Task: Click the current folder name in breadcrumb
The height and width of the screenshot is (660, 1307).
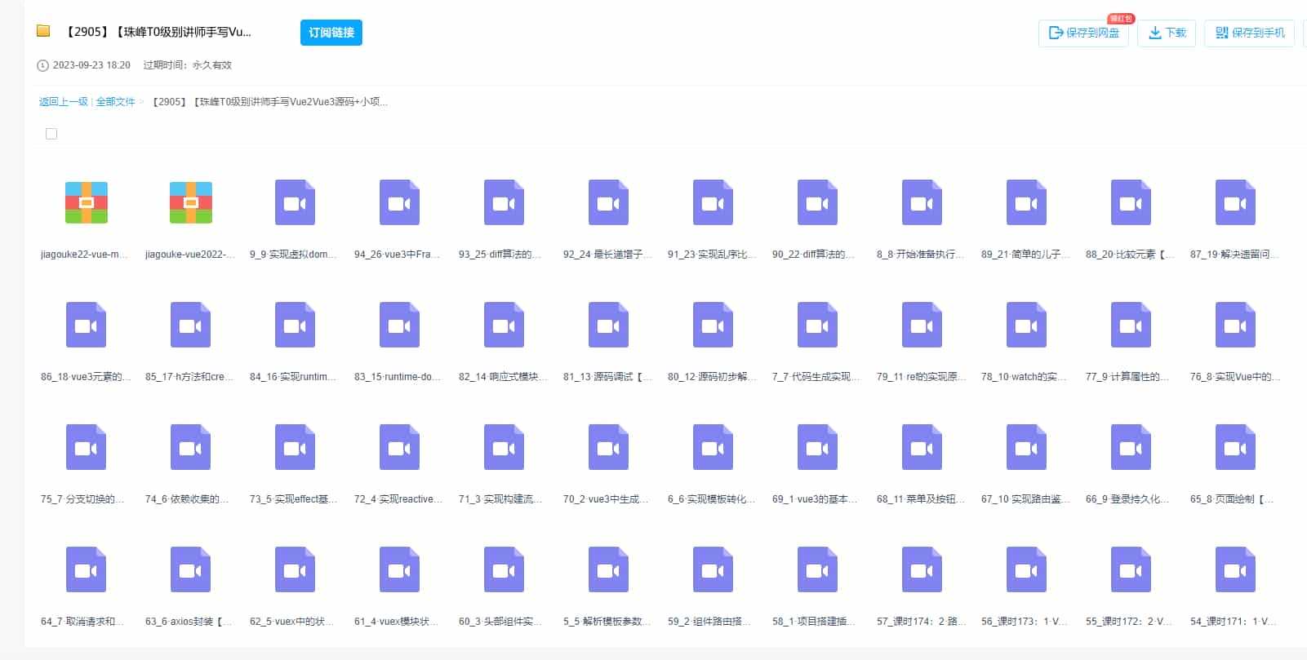Action: pos(270,102)
